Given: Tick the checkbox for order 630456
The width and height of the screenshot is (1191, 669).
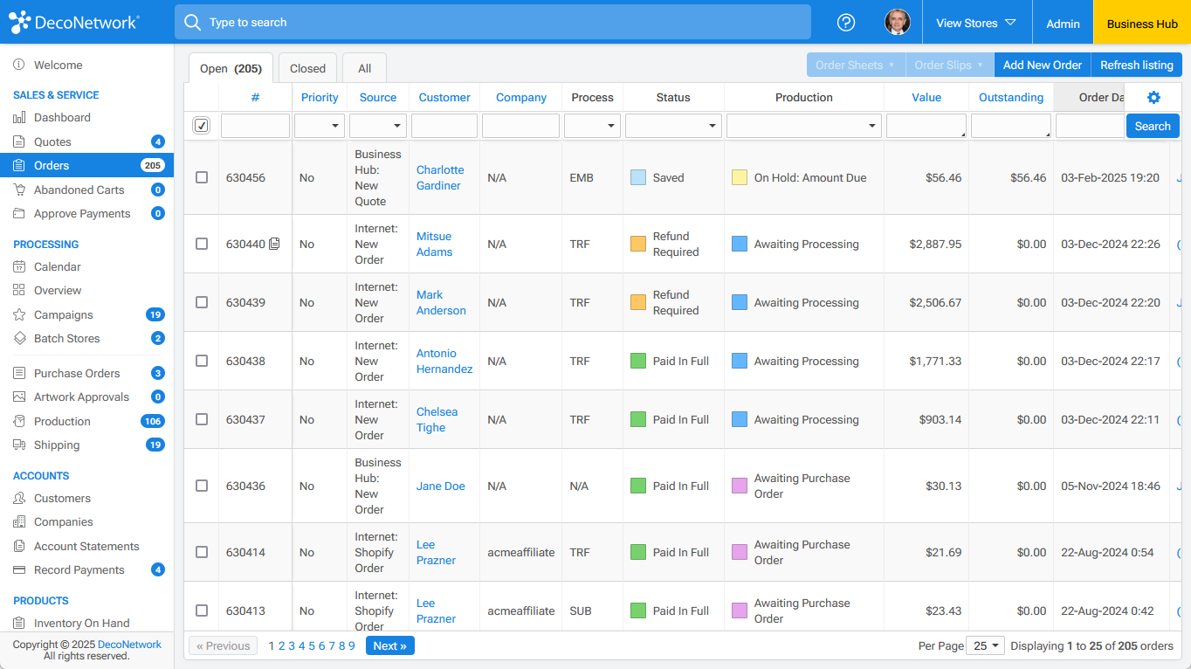Looking at the screenshot, I should [202, 177].
